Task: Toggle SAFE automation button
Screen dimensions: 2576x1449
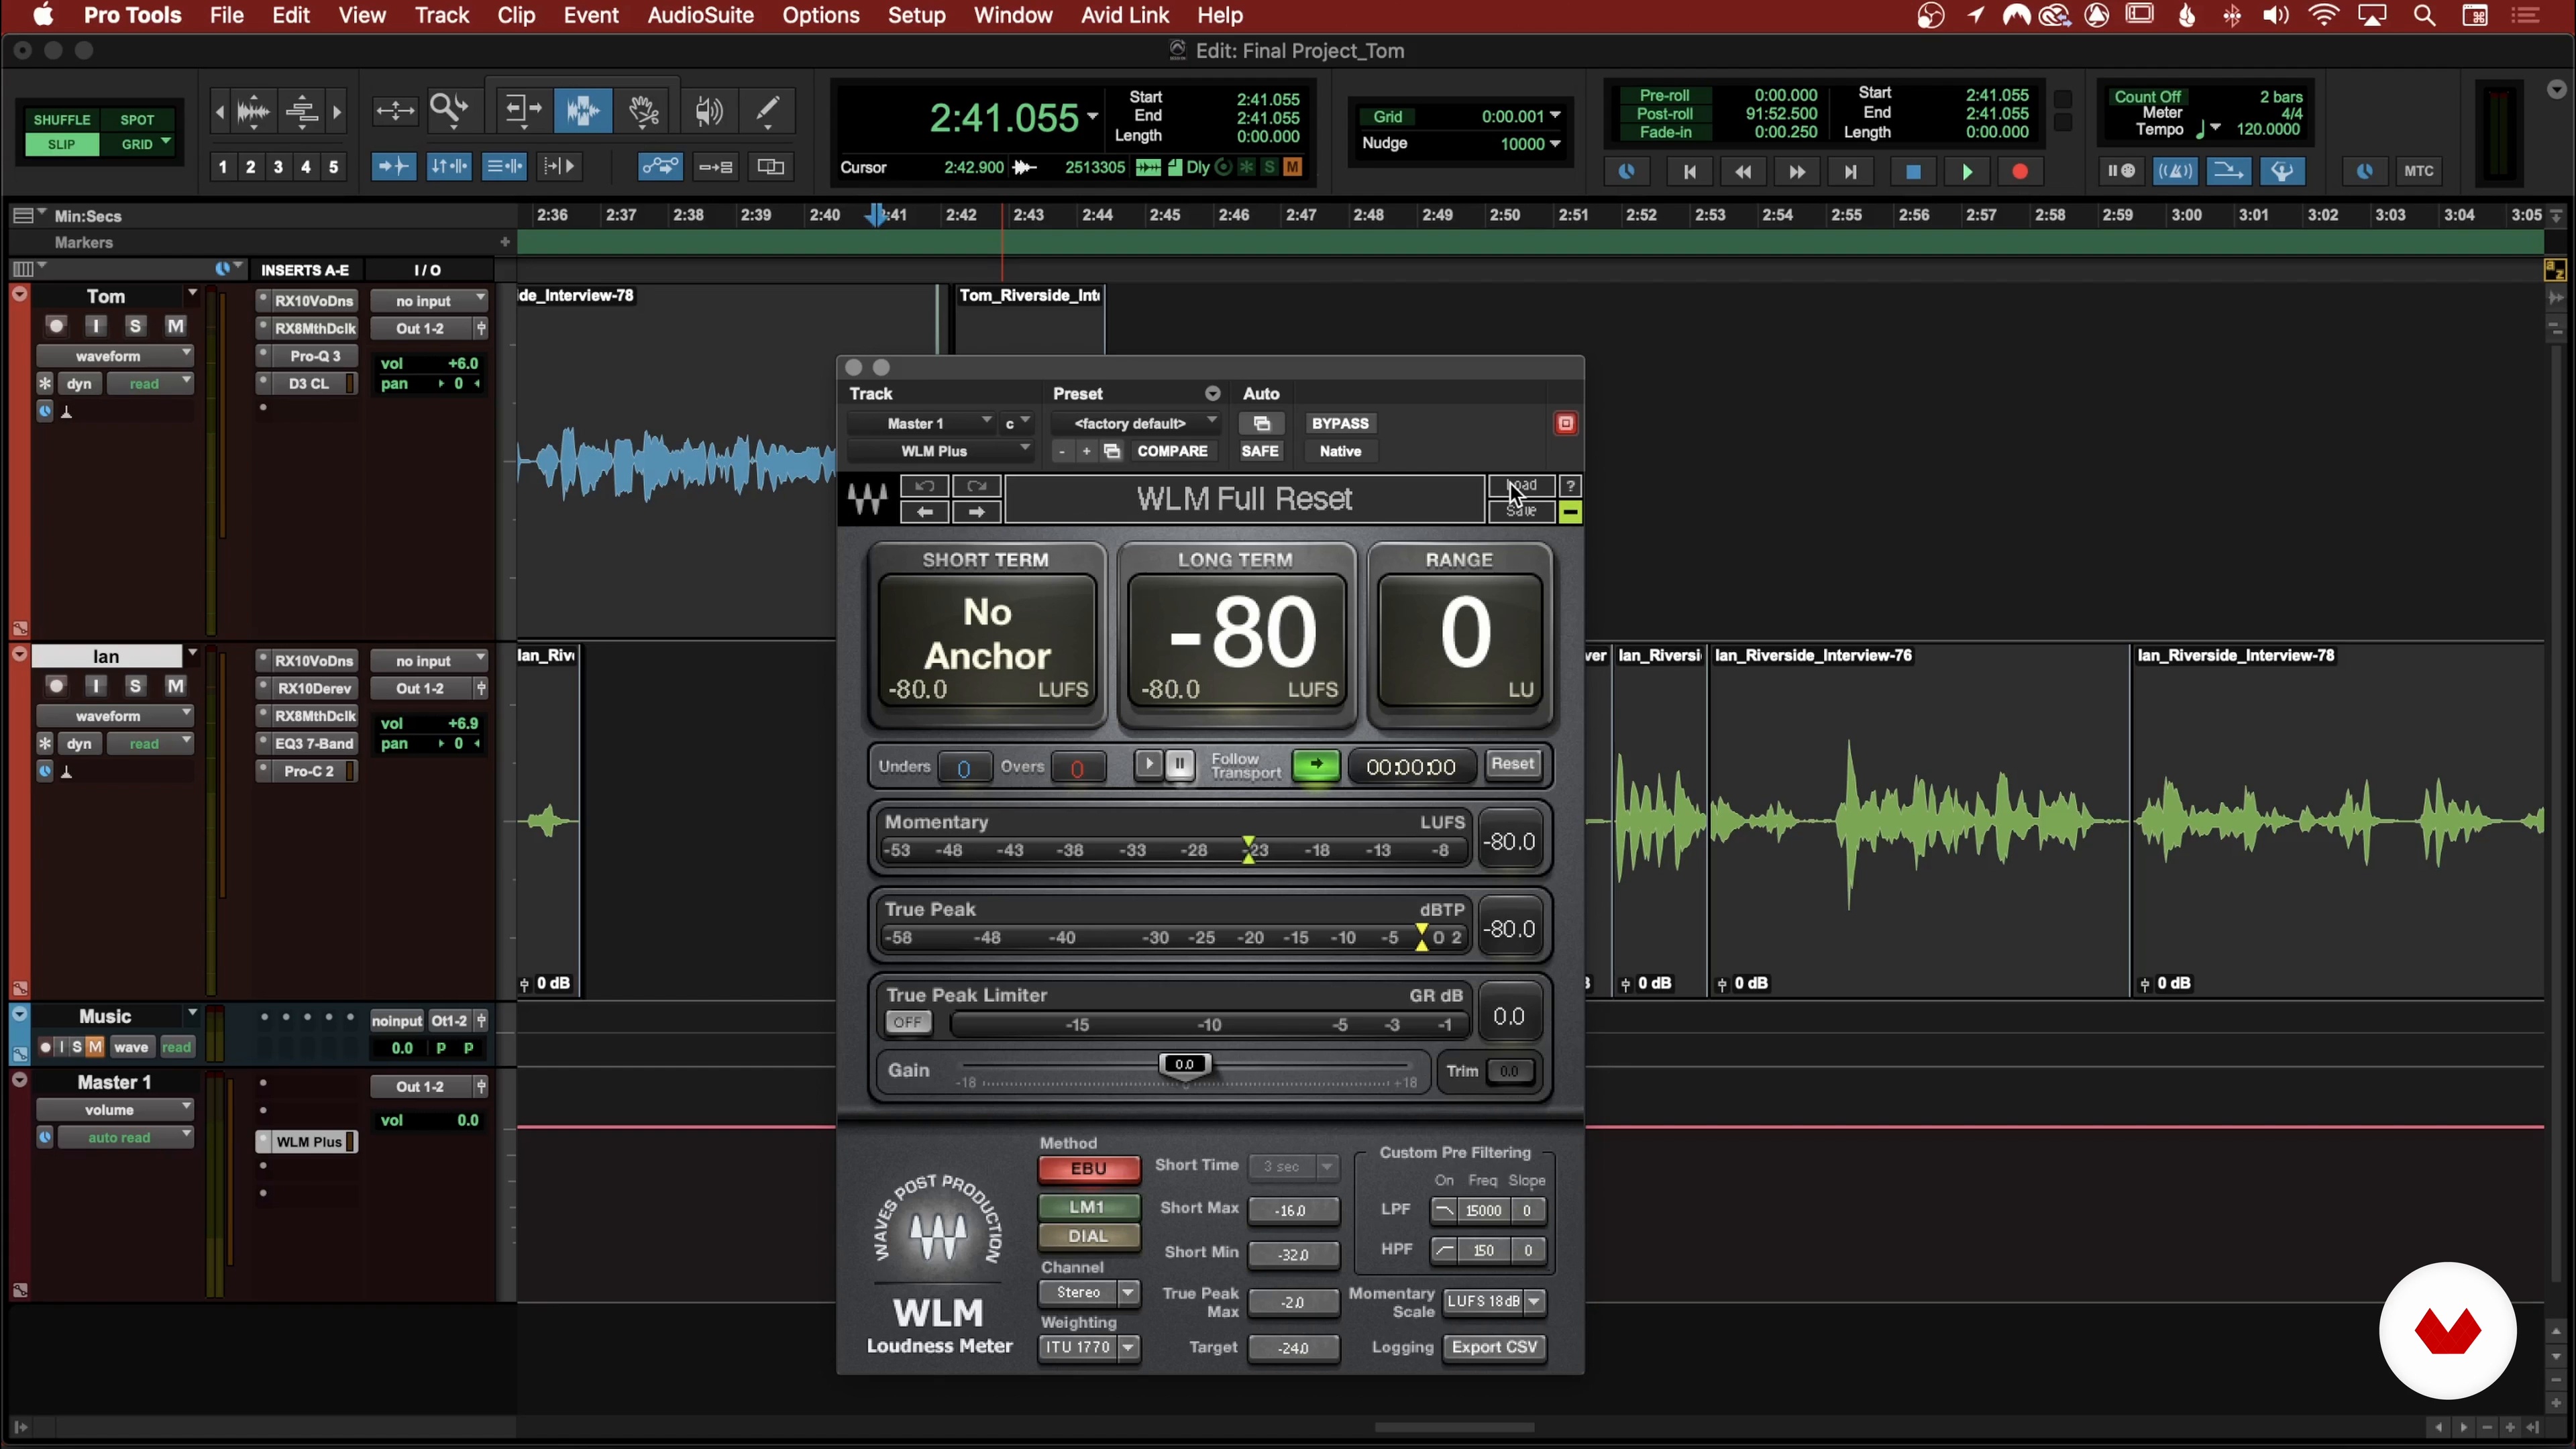Action: 1260,452
